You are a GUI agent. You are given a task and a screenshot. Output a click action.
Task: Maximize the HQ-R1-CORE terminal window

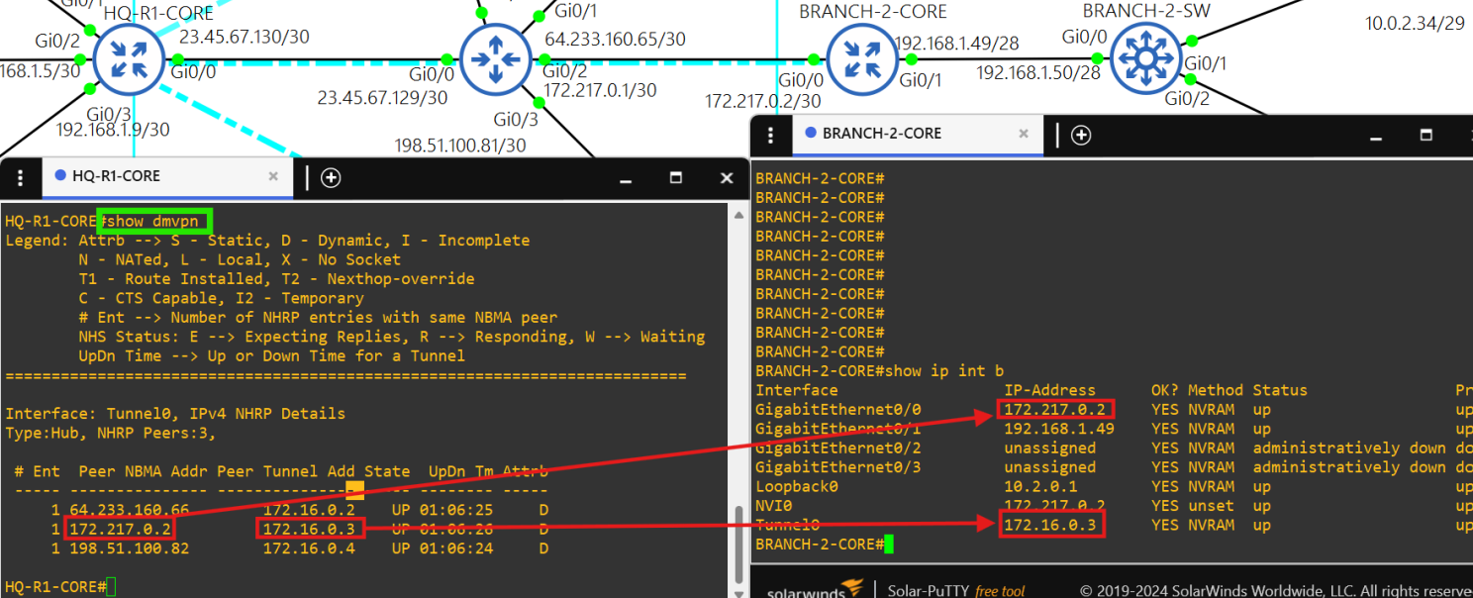tap(676, 177)
